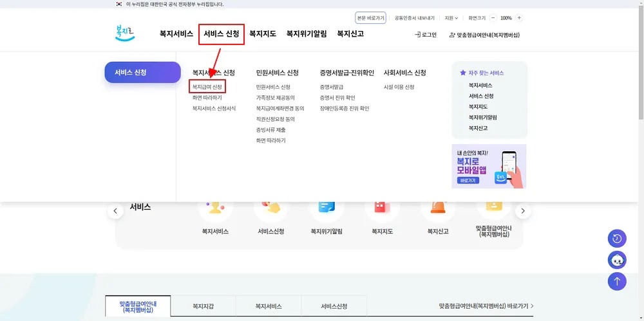
Task: Click 바로가기 button on mobile app banner
Action: pos(468,180)
